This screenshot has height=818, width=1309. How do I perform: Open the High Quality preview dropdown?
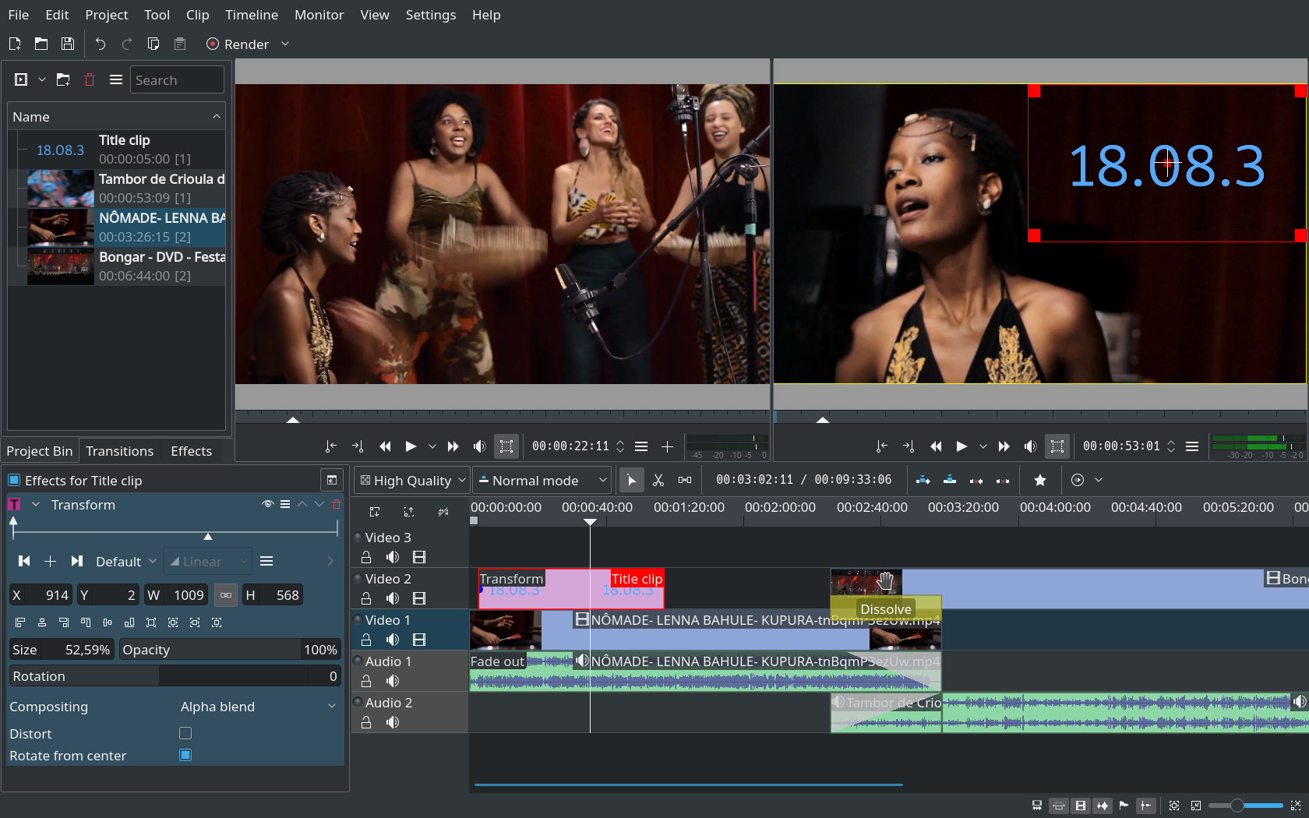click(411, 480)
